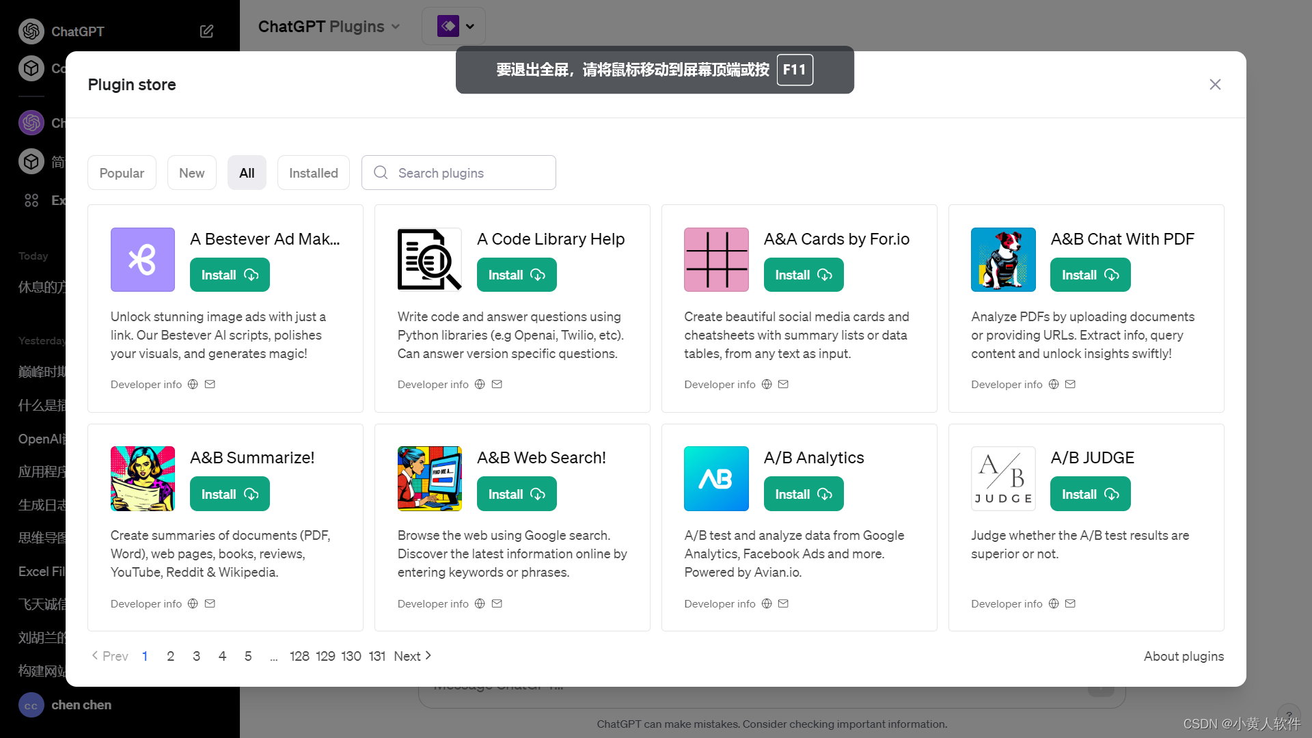Start a new chat with the edit icon

tap(206, 31)
